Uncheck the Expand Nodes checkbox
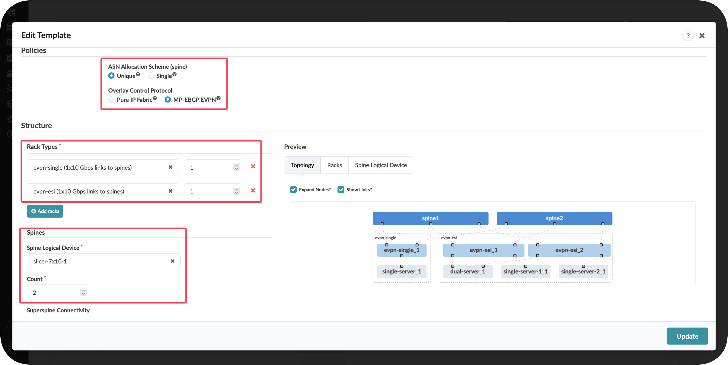Viewport: 728px width, 365px height. 293,189
